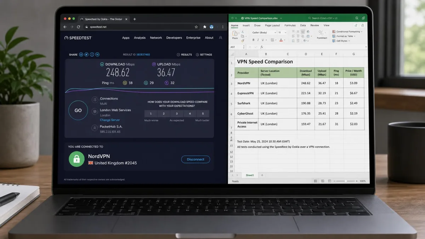Rate speed as 4
Screen dimensions: 425x239
point(190,114)
